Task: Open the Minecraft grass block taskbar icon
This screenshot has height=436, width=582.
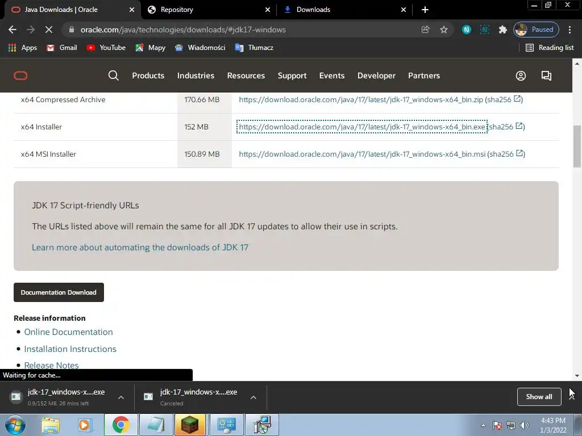Action: tap(190, 425)
